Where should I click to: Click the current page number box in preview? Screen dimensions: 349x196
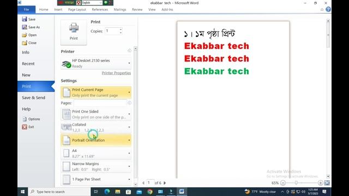tap(151, 182)
